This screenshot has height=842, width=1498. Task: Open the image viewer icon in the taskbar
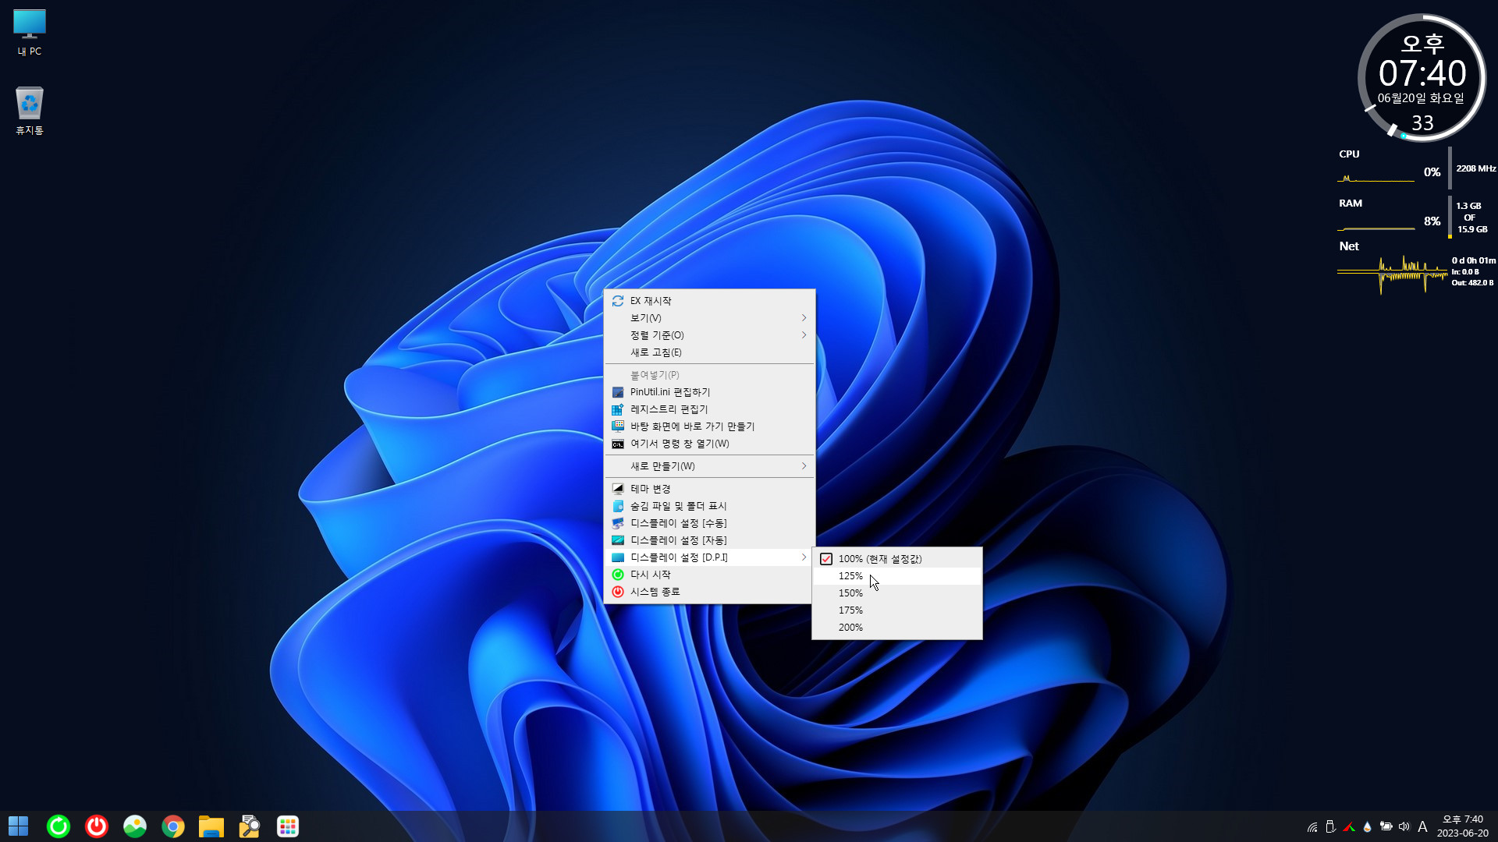pos(135,826)
